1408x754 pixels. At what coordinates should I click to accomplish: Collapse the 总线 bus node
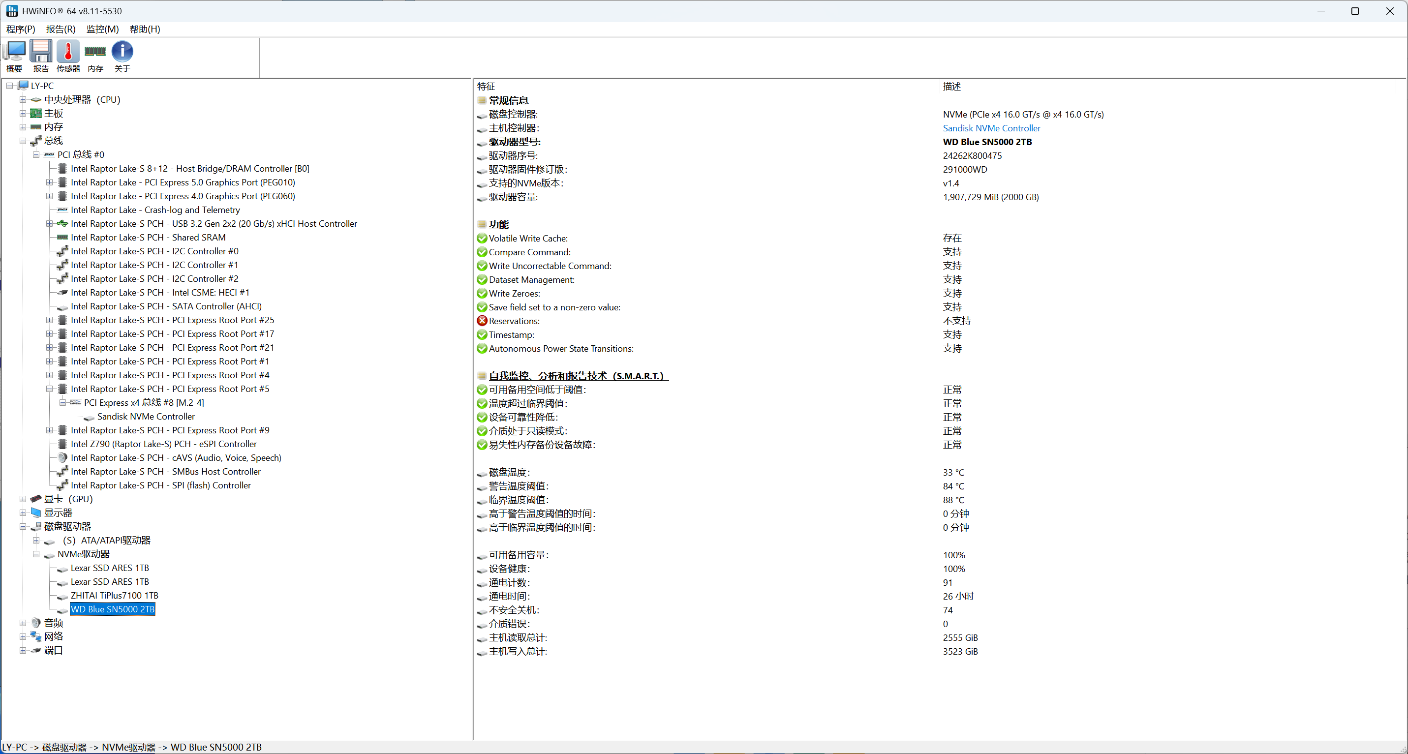23,141
